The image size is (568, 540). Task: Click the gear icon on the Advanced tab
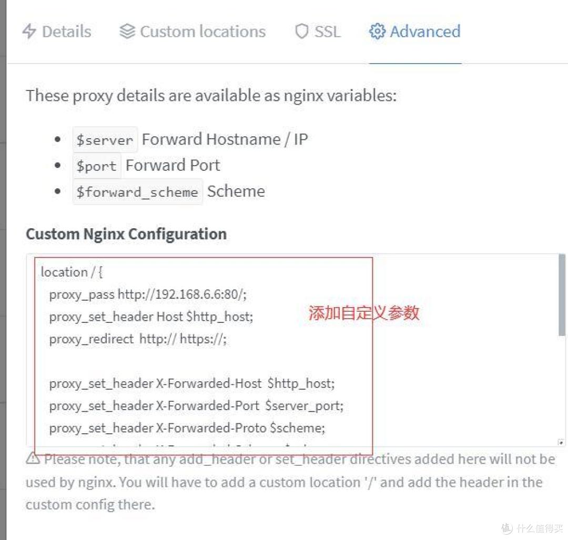[377, 32]
